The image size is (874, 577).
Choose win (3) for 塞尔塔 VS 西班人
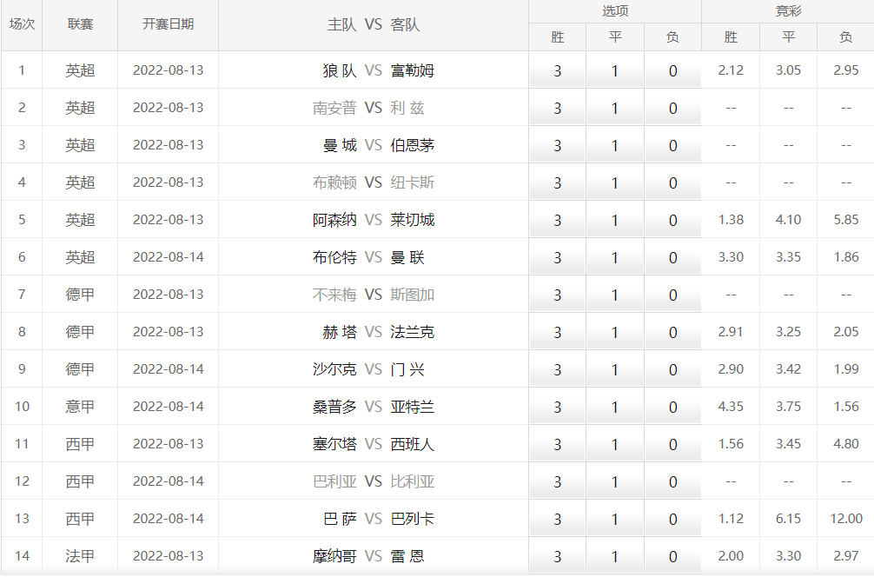(558, 444)
